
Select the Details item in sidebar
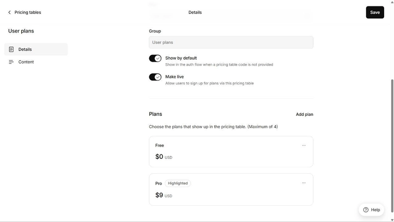coord(36,49)
